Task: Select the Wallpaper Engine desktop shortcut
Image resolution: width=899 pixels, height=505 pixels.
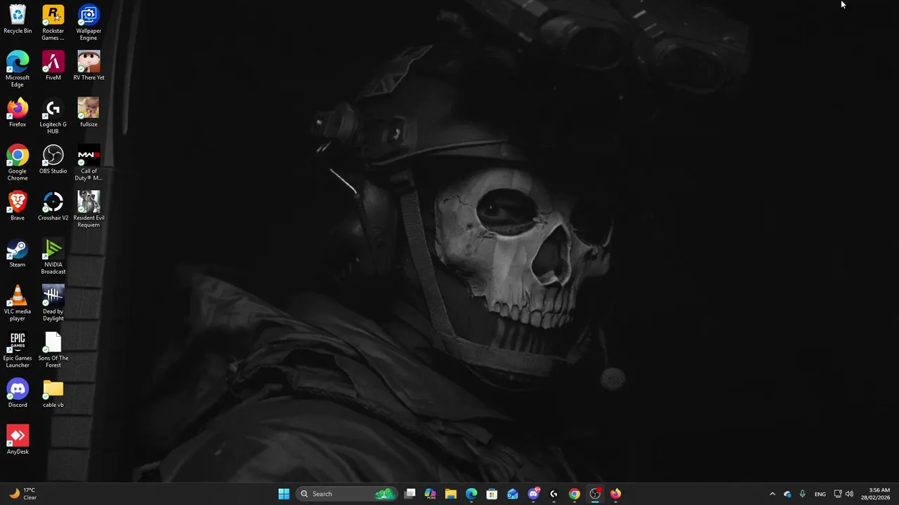Action: point(88,22)
